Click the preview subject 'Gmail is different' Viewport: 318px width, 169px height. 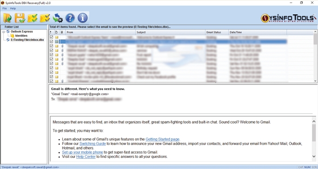pyautogui.click(x=88, y=89)
